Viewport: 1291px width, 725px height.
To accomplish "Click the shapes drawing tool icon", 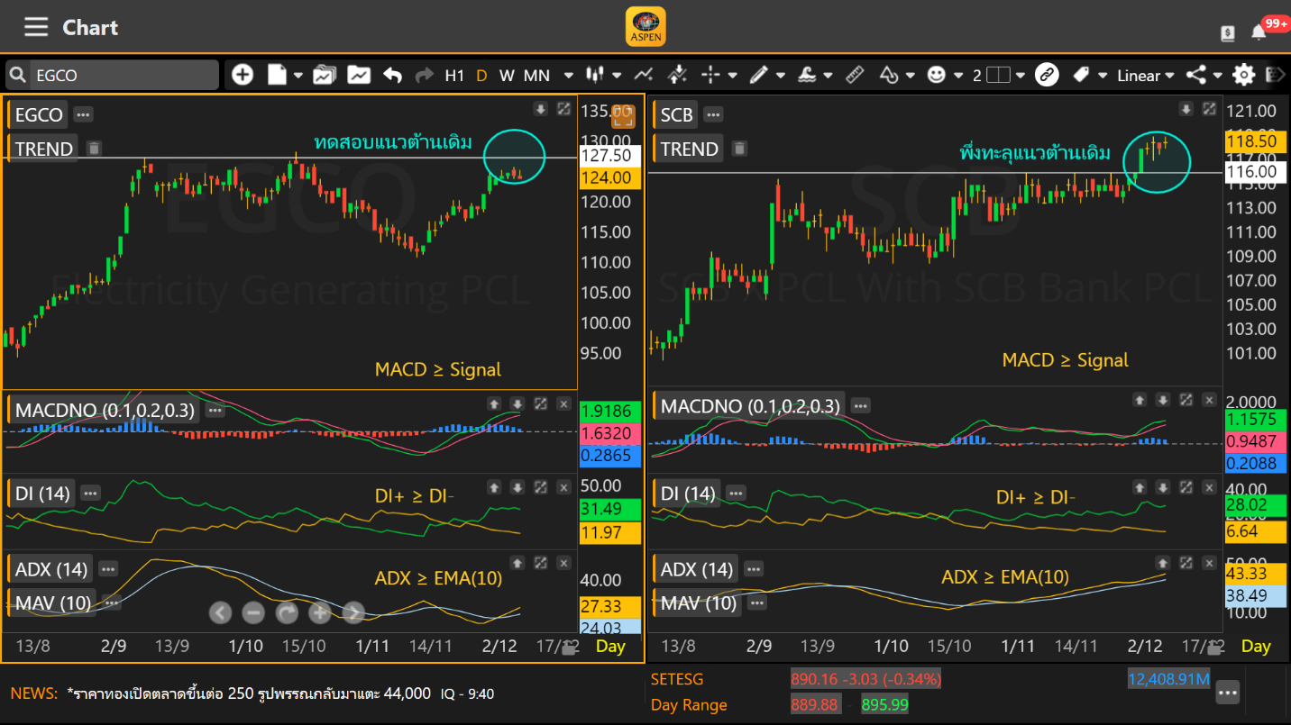I will click(x=889, y=75).
